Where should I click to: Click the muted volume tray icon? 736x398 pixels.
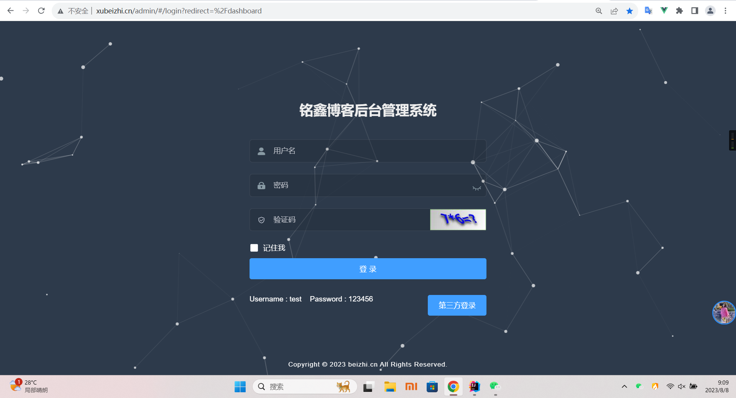(682, 387)
